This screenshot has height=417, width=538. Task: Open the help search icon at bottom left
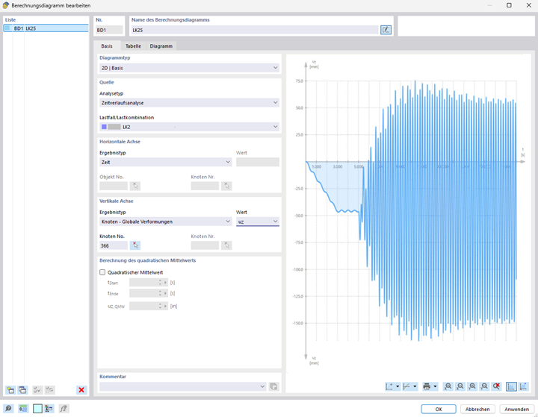point(8,409)
